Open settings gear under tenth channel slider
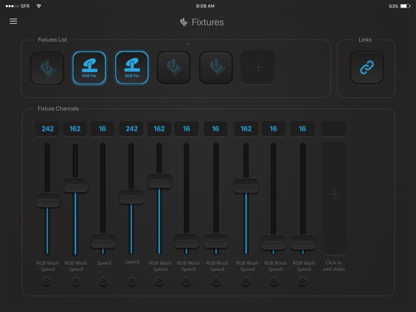 303,281
